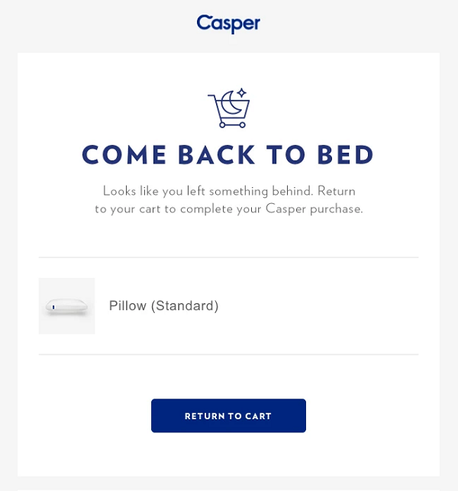Click the Come Back to Bed heading
The image size is (458, 491).
pos(228,155)
